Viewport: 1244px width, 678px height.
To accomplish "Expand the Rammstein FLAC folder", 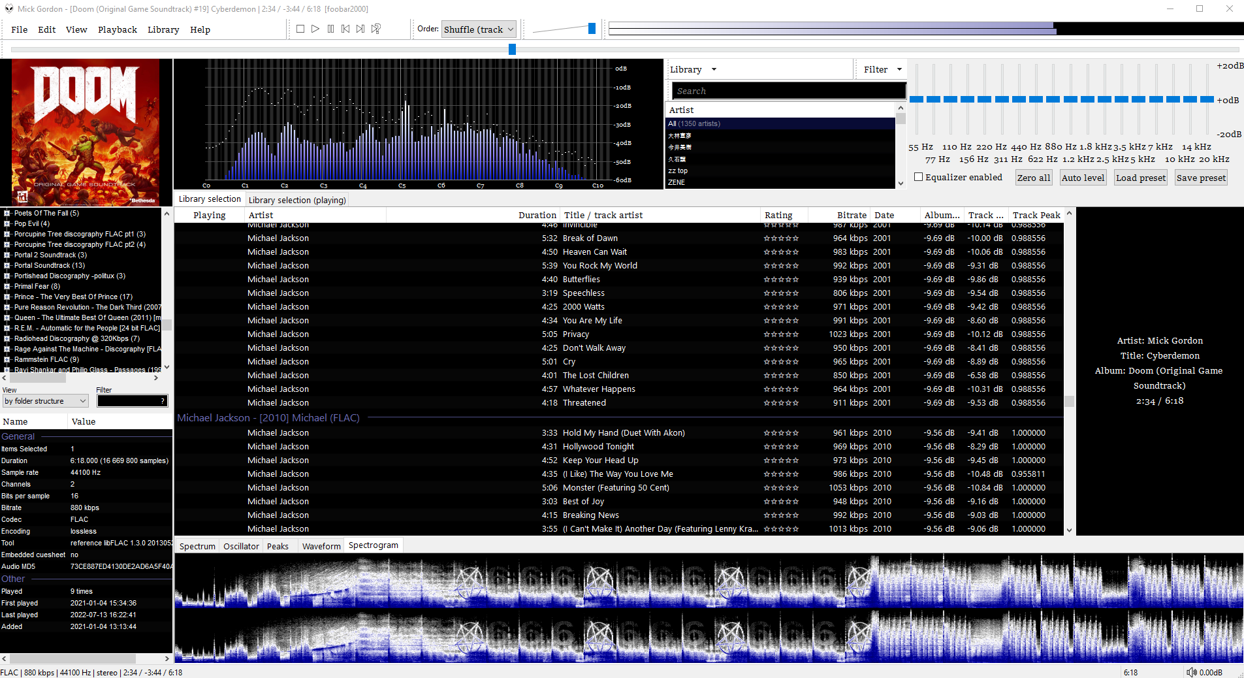I will (7, 359).
